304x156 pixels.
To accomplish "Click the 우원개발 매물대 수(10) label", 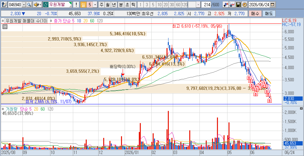I will pyautogui.click(x=26, y=21).
